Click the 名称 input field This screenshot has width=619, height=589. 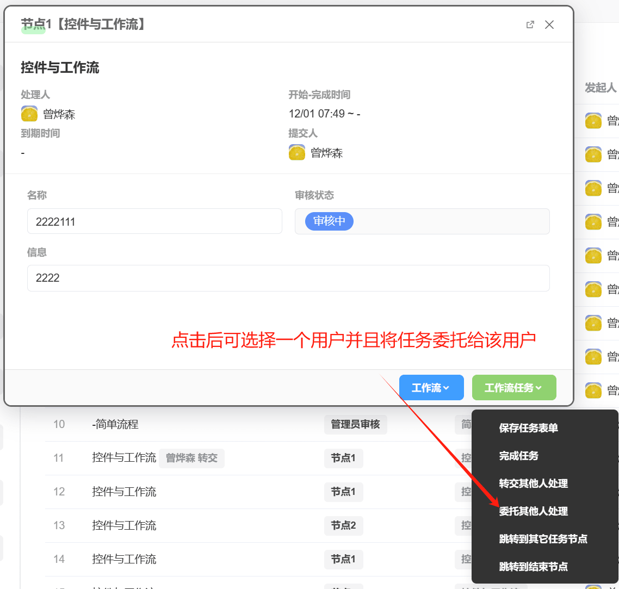coord(154,221)
